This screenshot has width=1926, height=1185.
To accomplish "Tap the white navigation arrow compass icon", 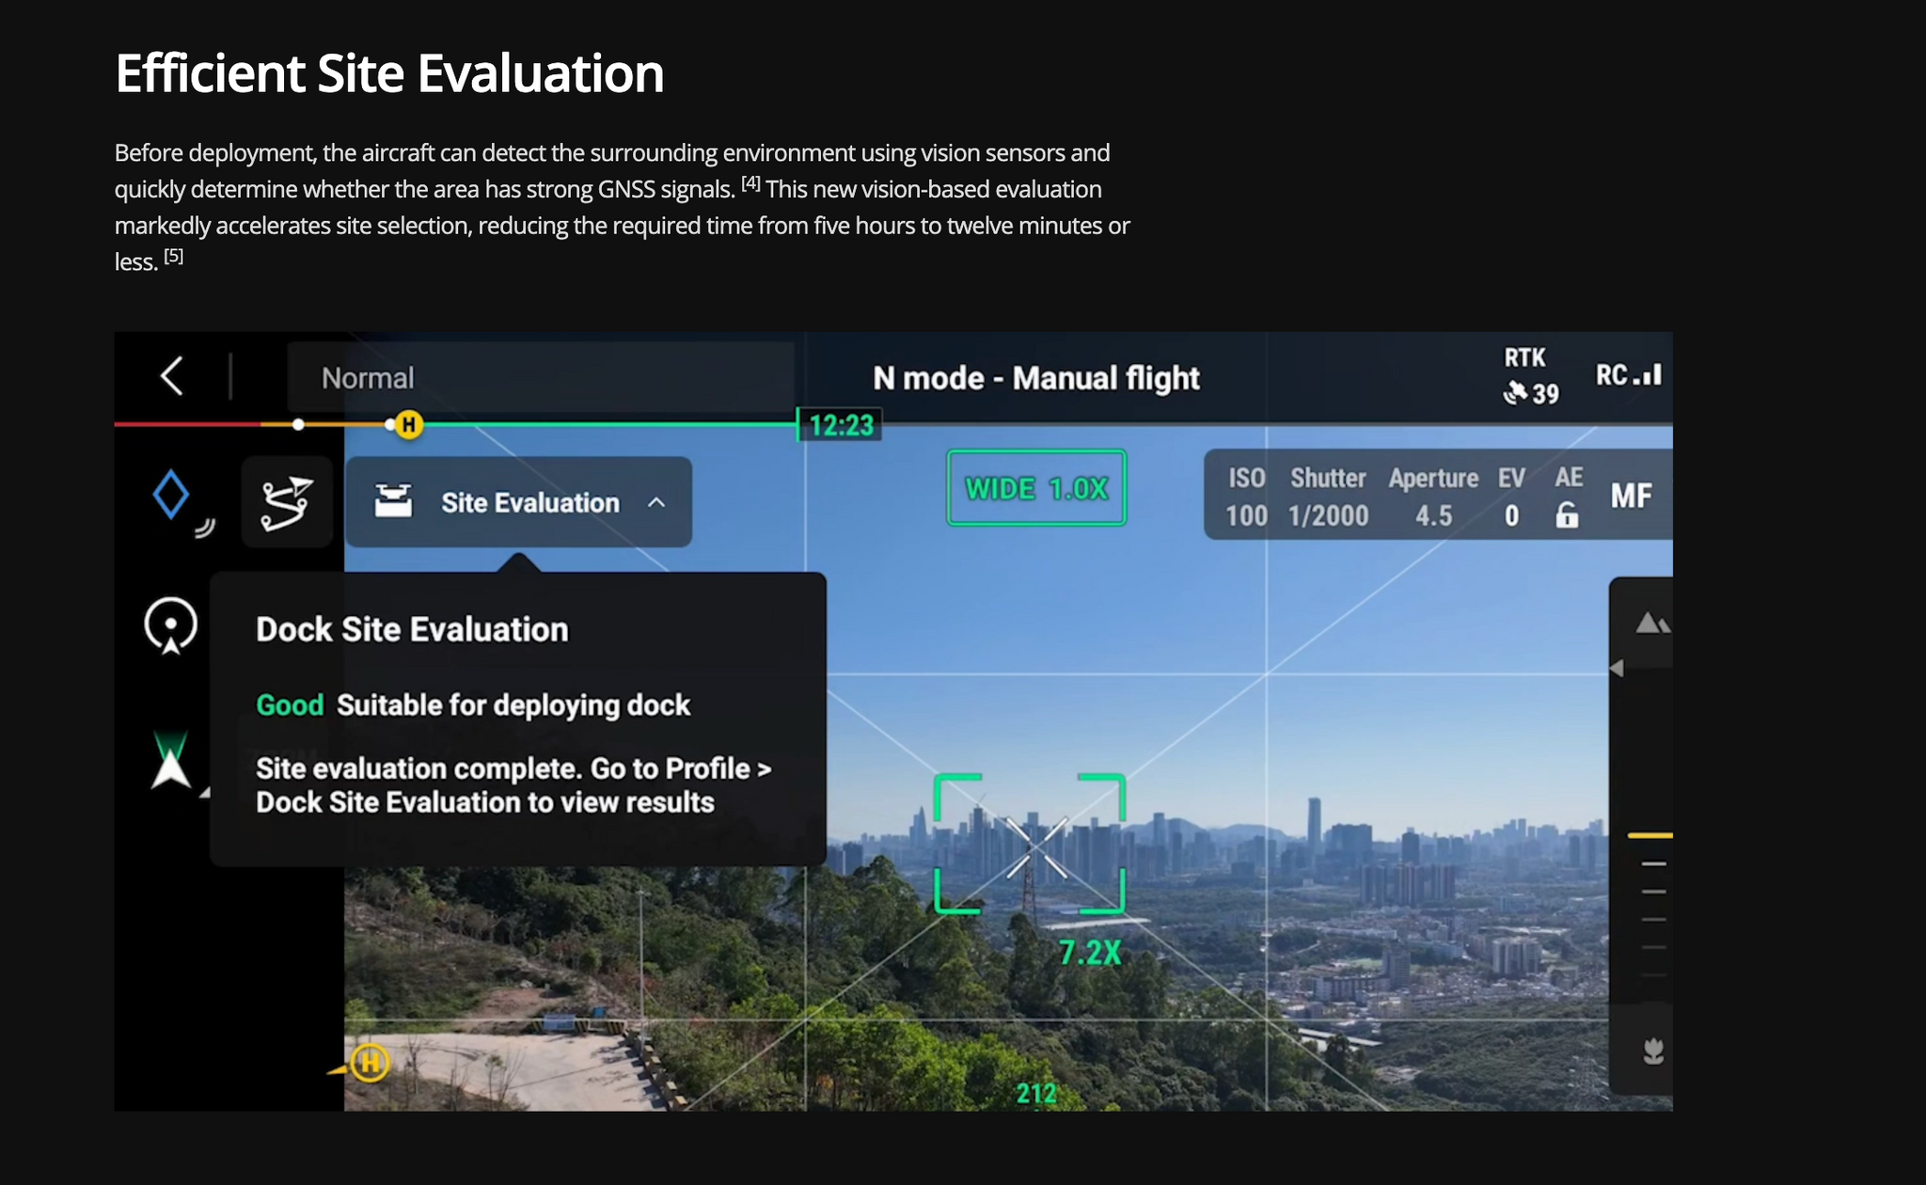I will [171, 760].
